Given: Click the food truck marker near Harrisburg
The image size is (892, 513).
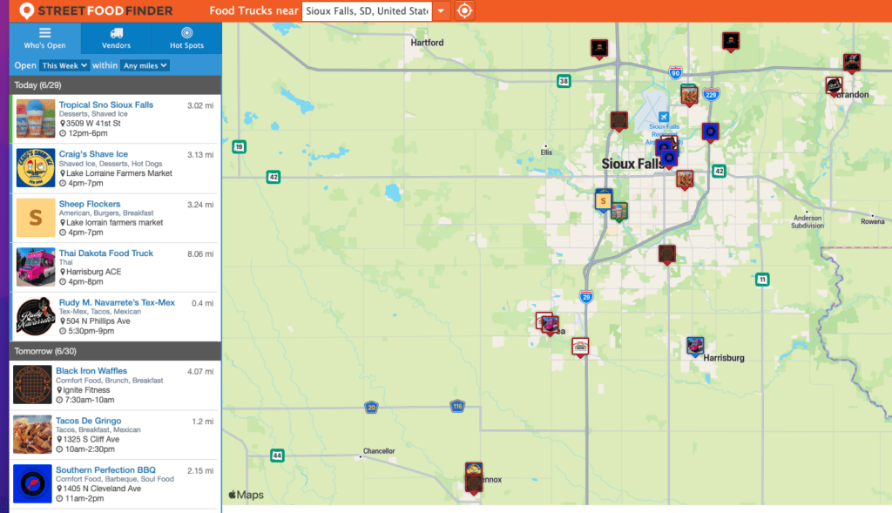Looking at the screenshot, I should pyautogui.click(x=695, y=346).
